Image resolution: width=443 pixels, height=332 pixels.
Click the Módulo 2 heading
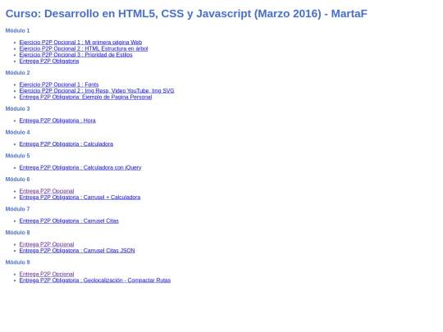pos(17,73)
